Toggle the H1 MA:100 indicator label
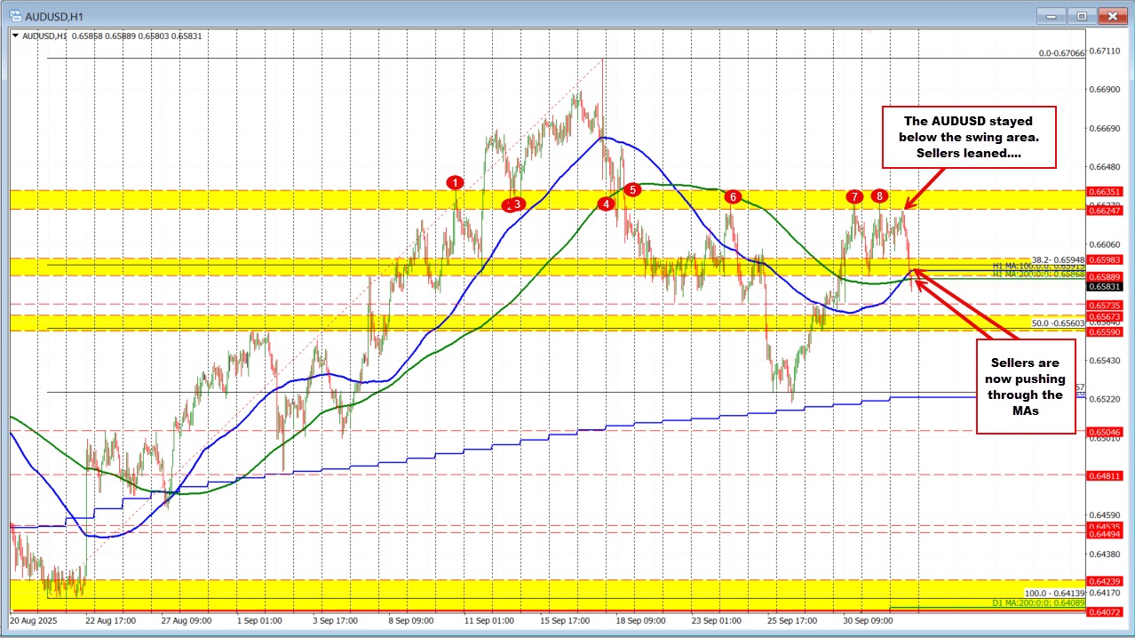Viewport: 1135px width, 638px height. (x=1026, y=266)
